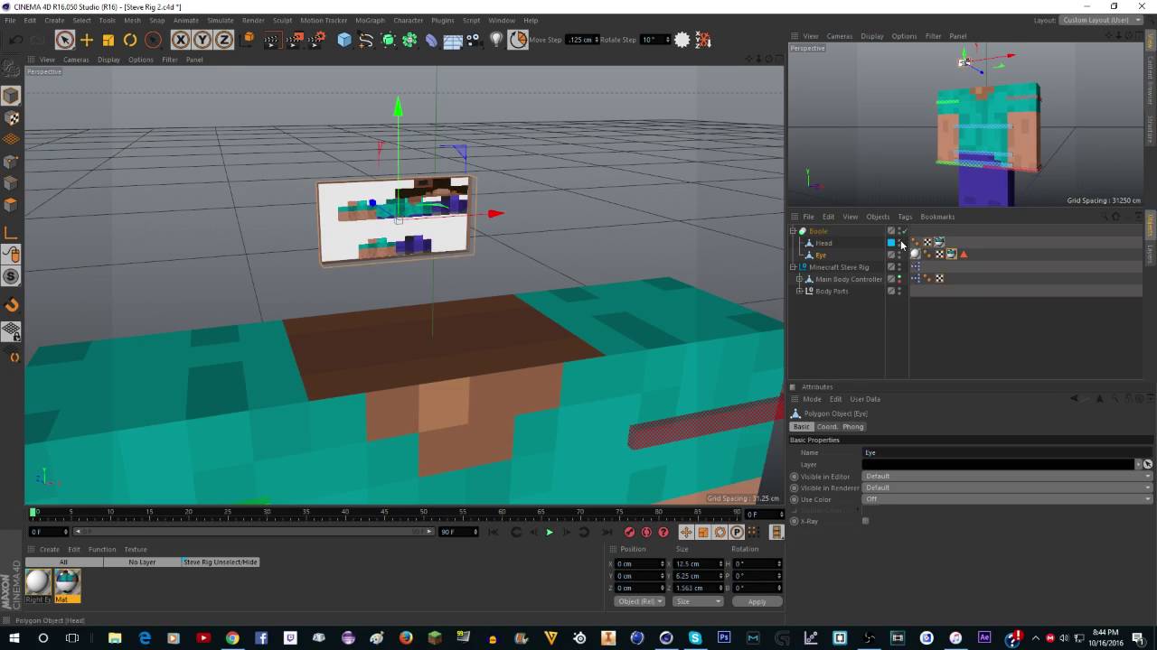Open the Size mode dropdown
Screen dimensions: 1157x650
[x=698, y=601]
